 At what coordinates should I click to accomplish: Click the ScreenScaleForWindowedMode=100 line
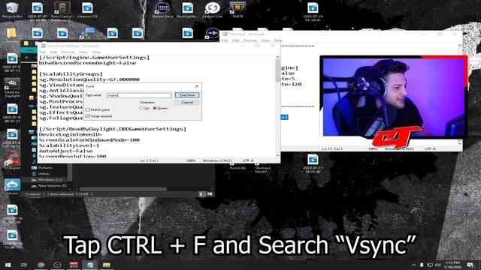(x=89, y=140)
